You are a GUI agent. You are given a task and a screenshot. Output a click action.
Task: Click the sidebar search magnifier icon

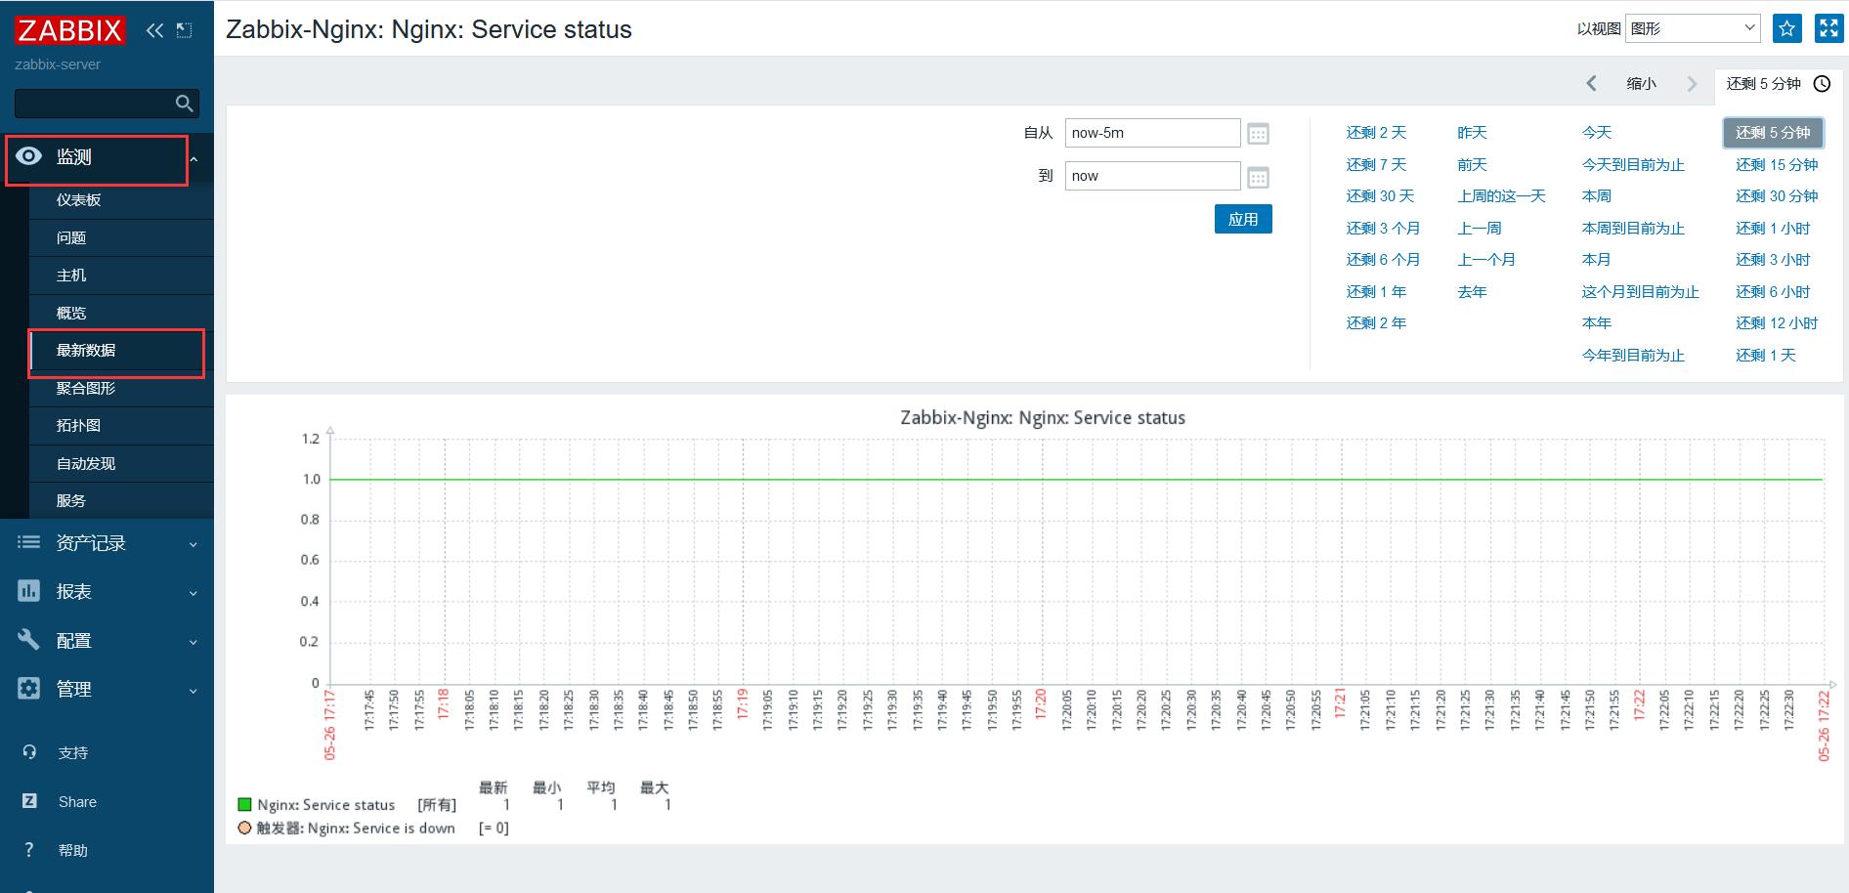184,104
